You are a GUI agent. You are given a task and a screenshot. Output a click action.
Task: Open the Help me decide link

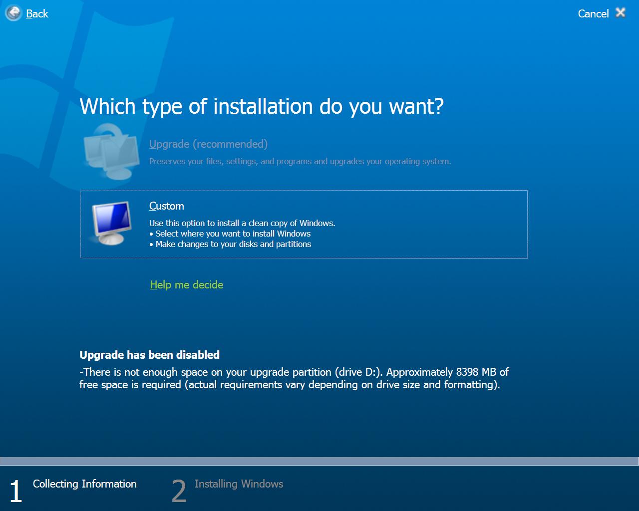186,285
